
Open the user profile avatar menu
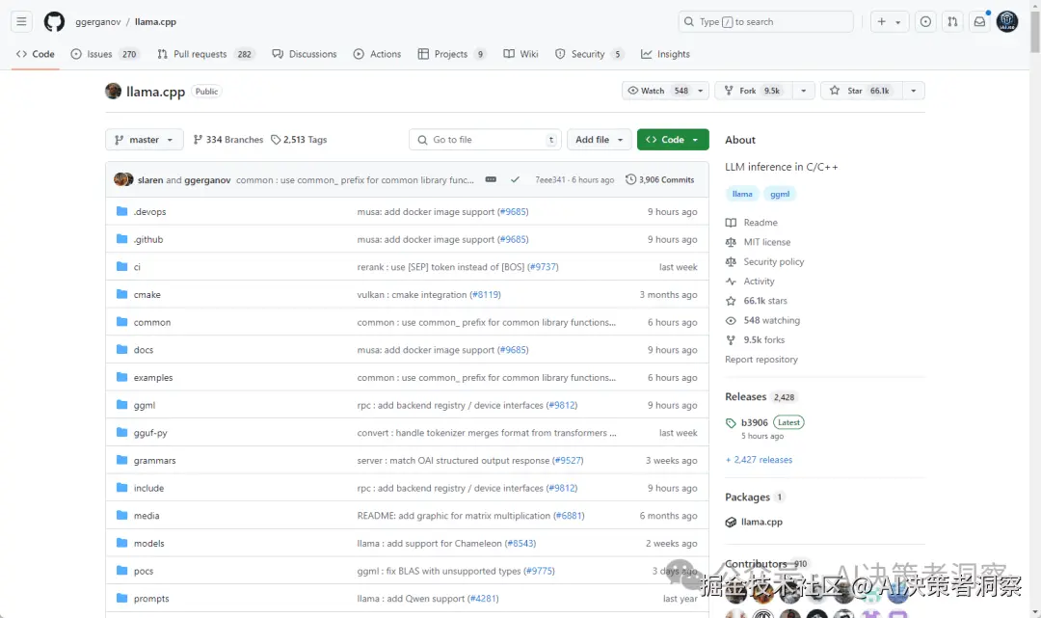coord(1007,22)
